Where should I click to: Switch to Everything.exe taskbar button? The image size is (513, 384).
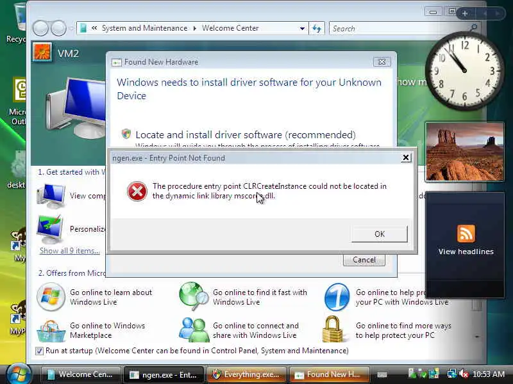coord(246,374)
